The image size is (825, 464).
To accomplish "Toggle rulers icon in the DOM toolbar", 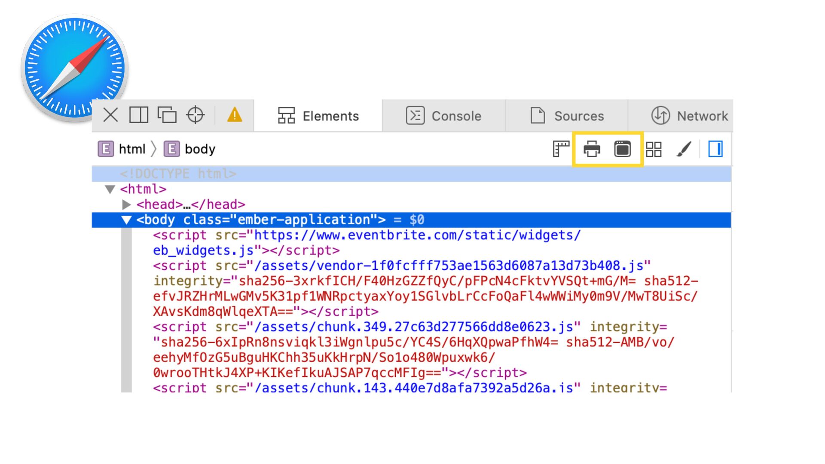I will pyautogui.click(x=561, y=149).
